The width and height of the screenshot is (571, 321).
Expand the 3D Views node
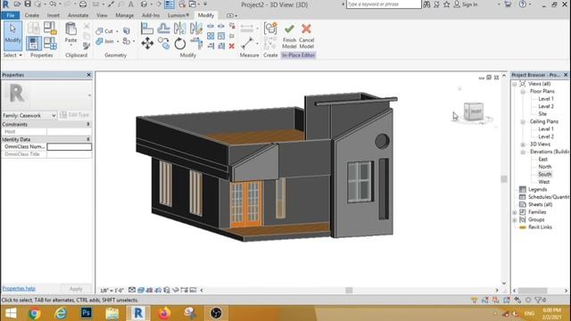(523, 144)
